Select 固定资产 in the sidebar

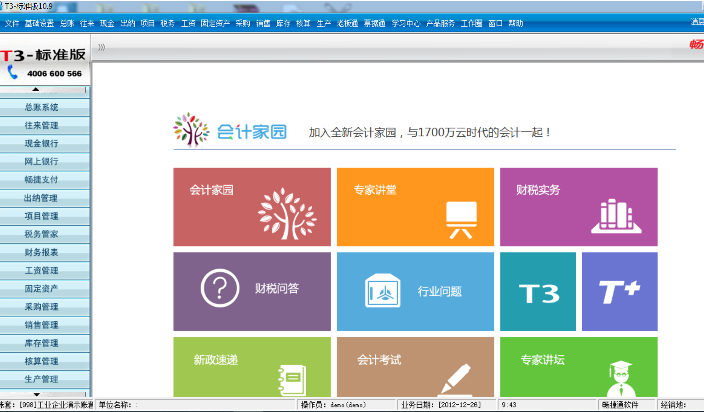click(45, 289)
